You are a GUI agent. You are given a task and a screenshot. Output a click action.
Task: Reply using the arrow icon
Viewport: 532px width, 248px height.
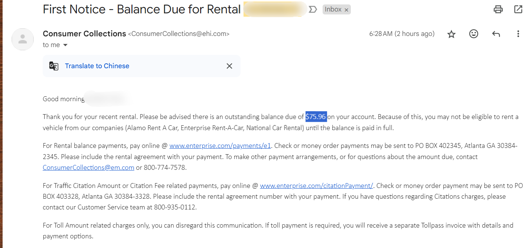click(496, 34)
